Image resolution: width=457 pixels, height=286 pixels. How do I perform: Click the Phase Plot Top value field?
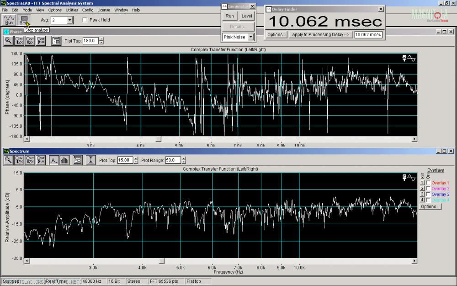pyautogui.click(x=91, y=41)
